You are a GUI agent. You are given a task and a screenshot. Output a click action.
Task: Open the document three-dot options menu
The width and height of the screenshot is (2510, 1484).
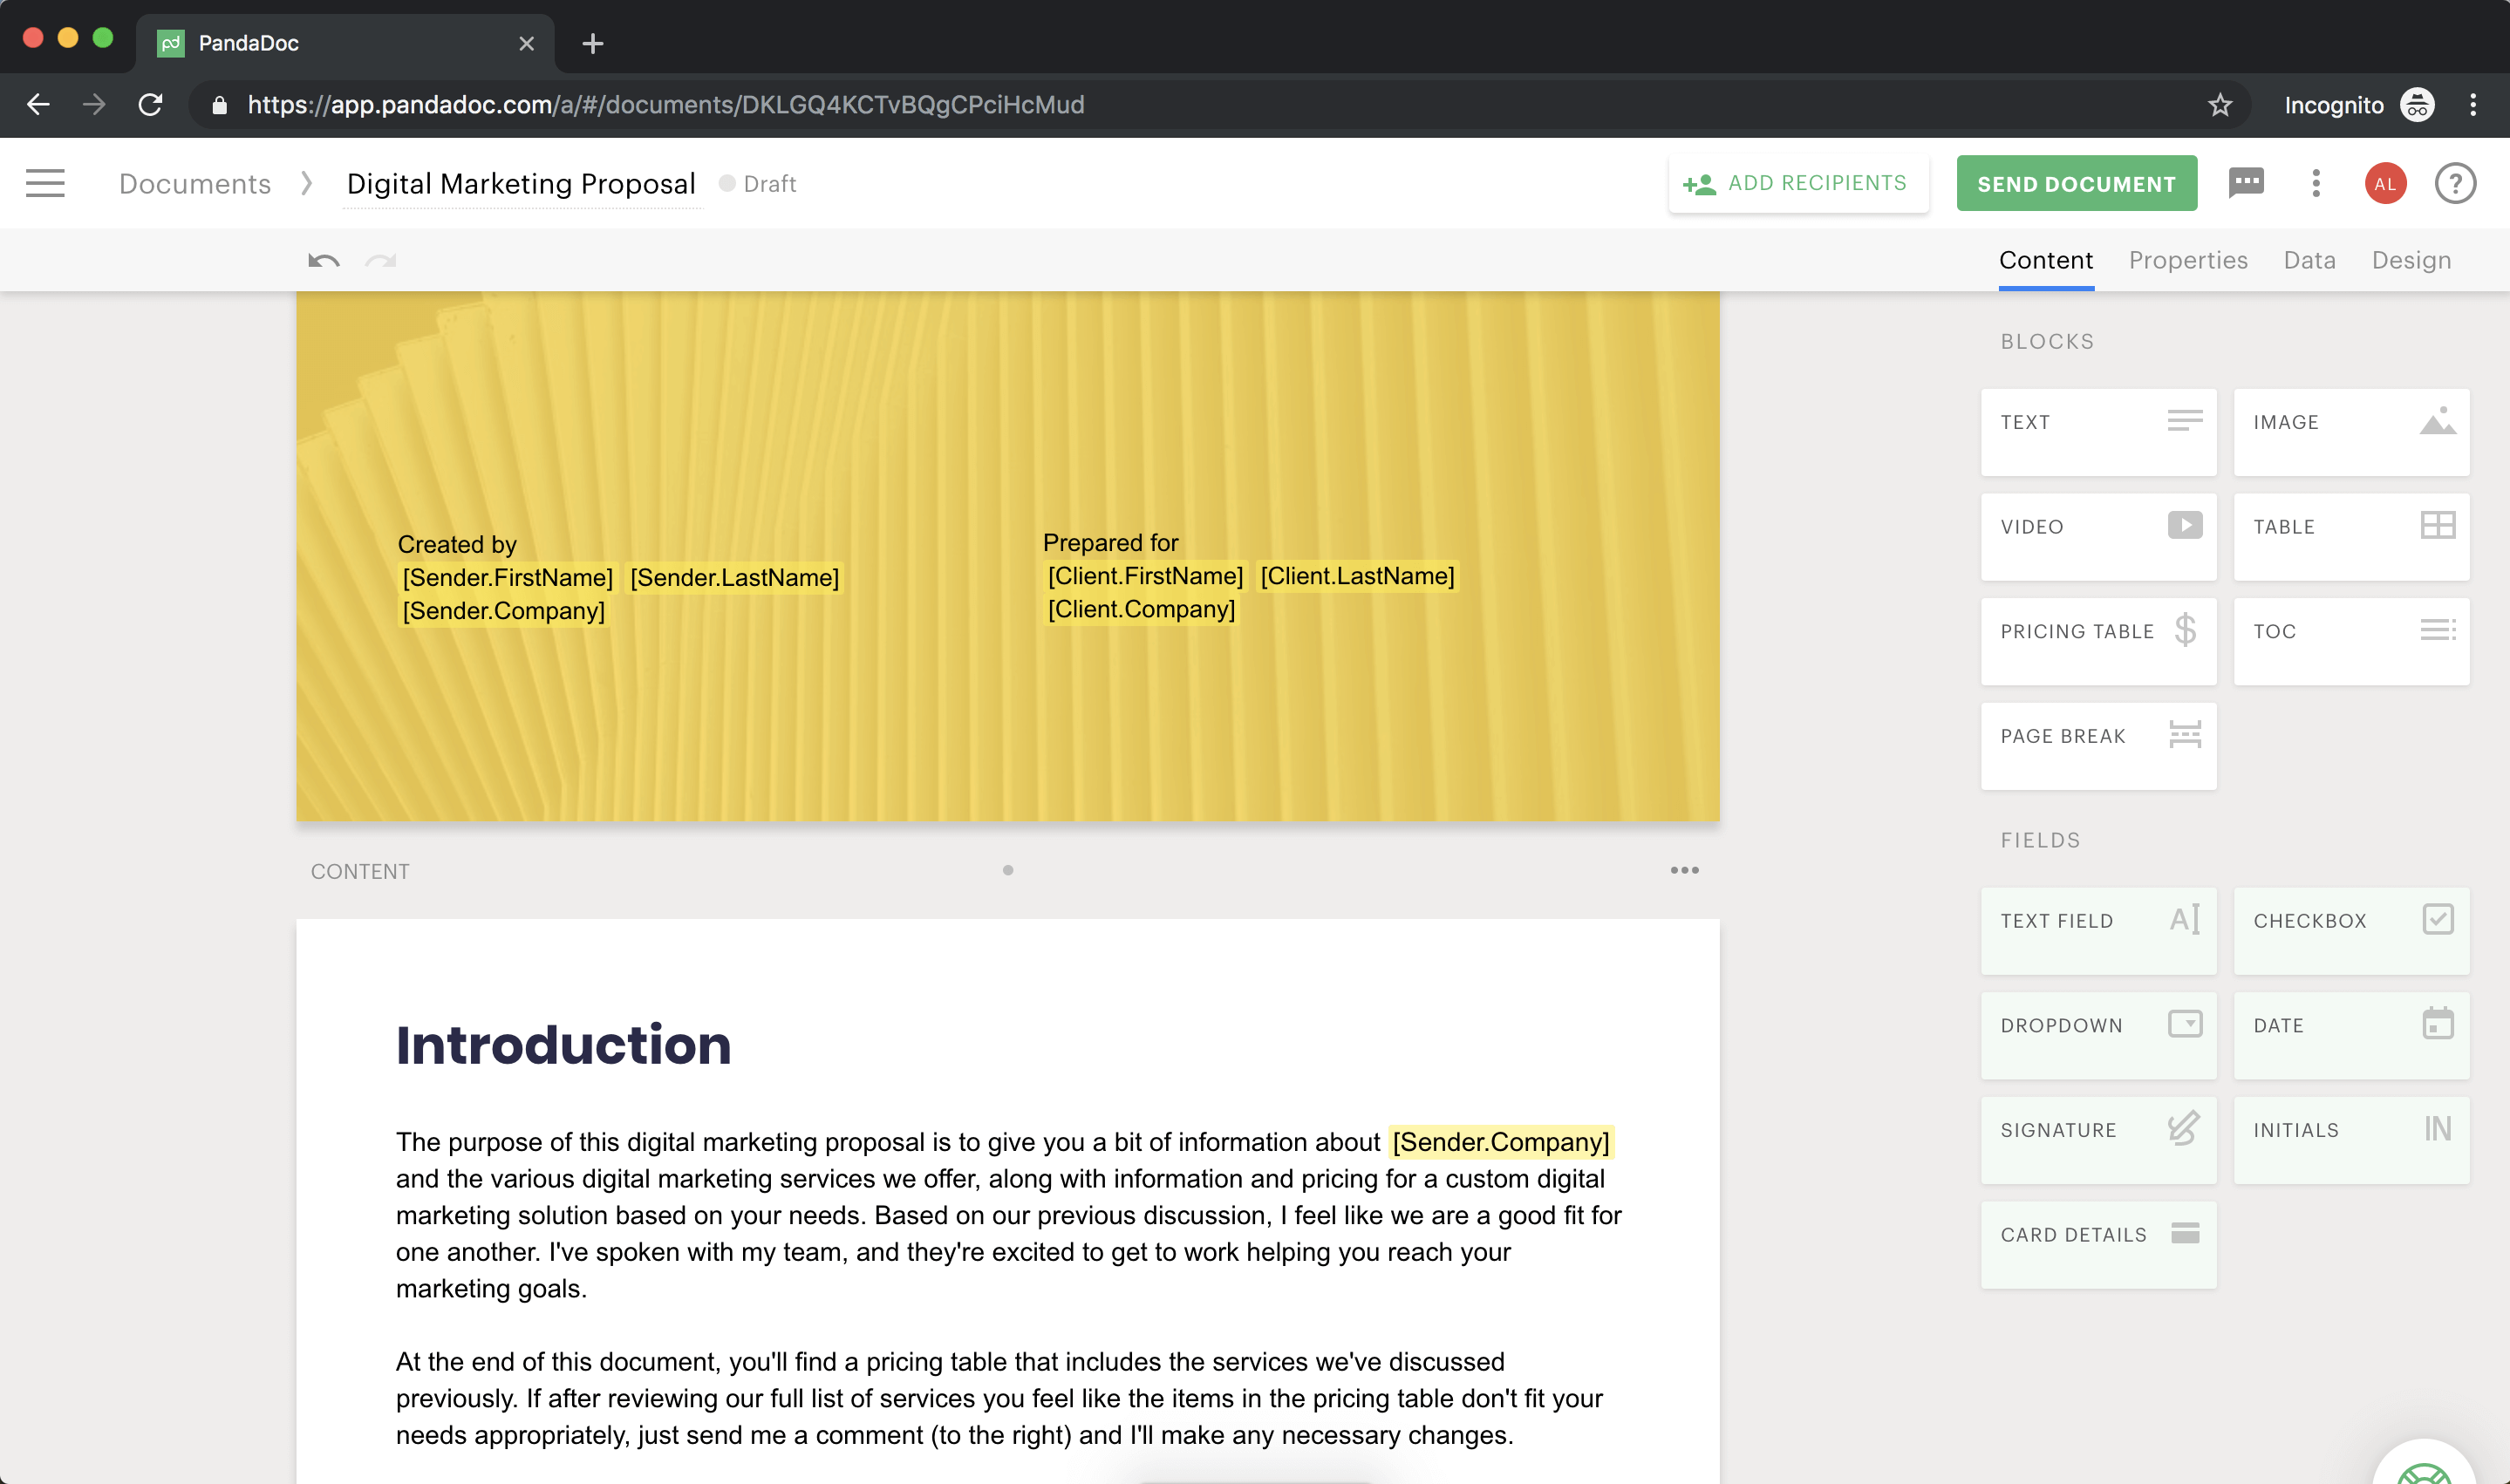(2315, 183)
